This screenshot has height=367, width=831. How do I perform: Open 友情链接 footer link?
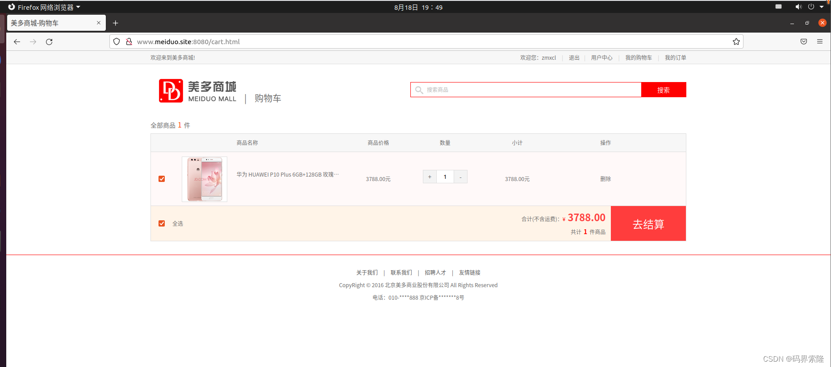click(x=470, y=272)
